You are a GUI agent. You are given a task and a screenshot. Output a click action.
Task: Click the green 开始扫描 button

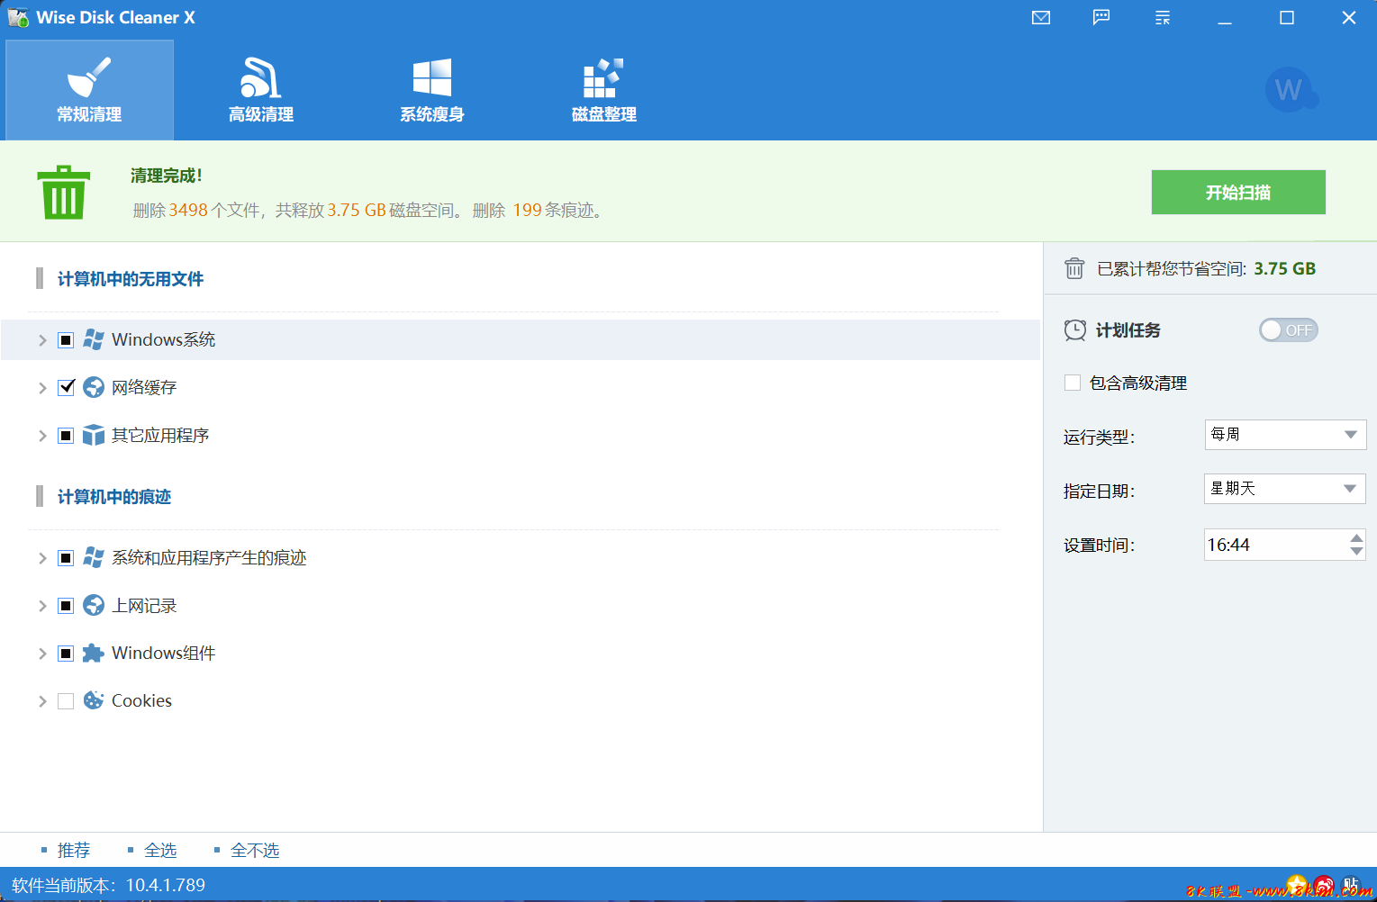[x=1237, y=193]
